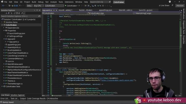The width and height of the screenshot is (186, 104).
Task: Expand the Solution Items folder
Action: (x=2, y=22)
